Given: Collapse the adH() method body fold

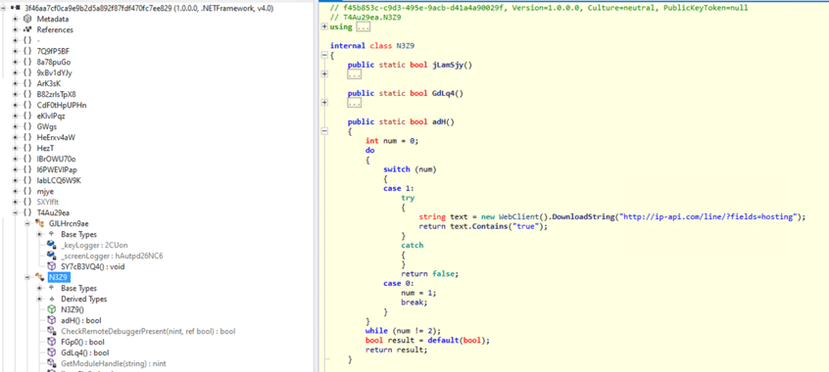Looking at the screenshot, I should point(324,131).
